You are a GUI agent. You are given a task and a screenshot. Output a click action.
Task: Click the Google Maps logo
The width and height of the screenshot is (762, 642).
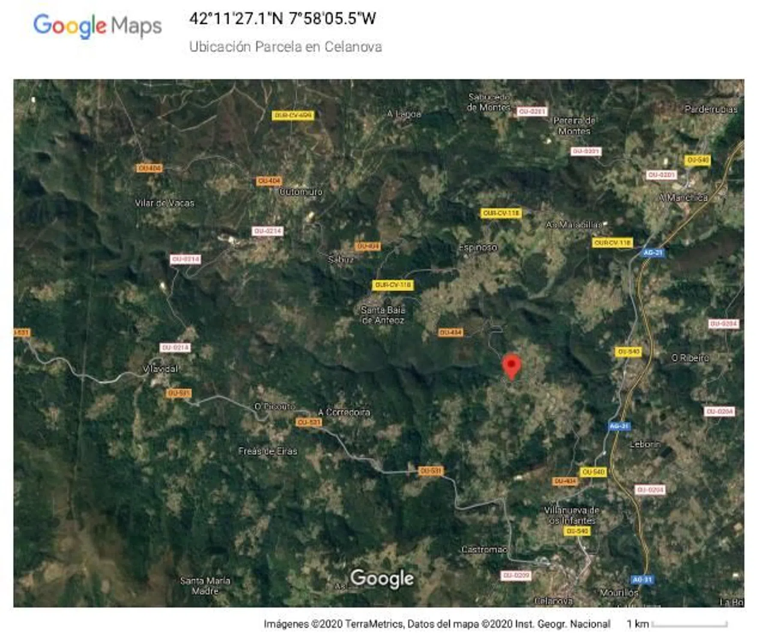pos(98,26)
